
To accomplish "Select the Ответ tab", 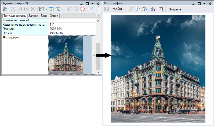I will tap(54, 16).
